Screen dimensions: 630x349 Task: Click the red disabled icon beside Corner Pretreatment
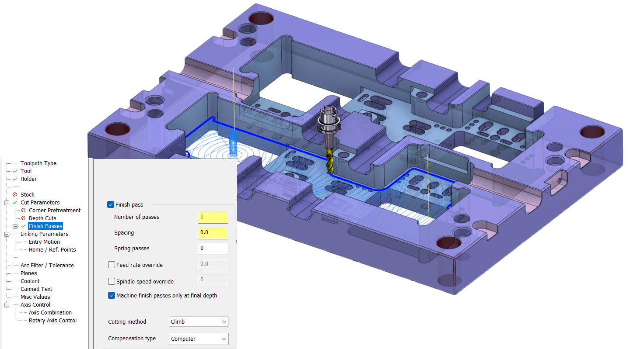click(24, 211)
